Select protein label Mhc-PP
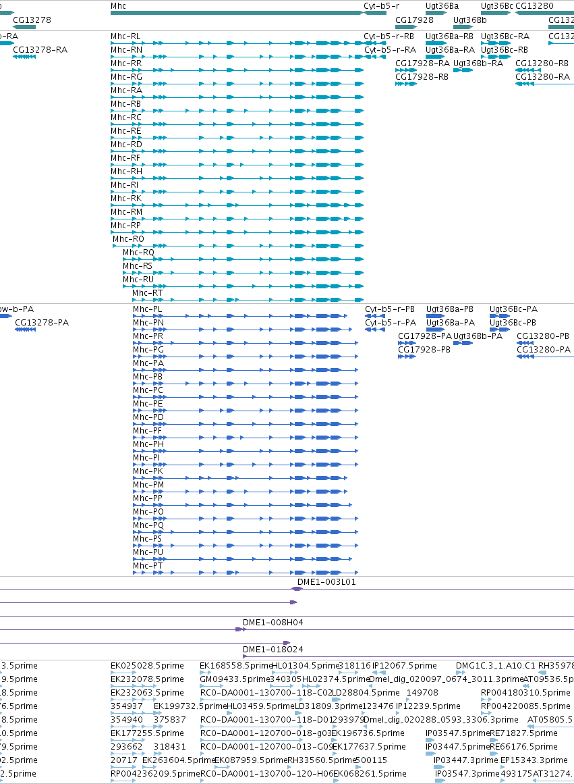 pyautogui.click(x=147, y=498)
